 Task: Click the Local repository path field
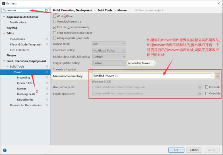(x=147, y=93)
